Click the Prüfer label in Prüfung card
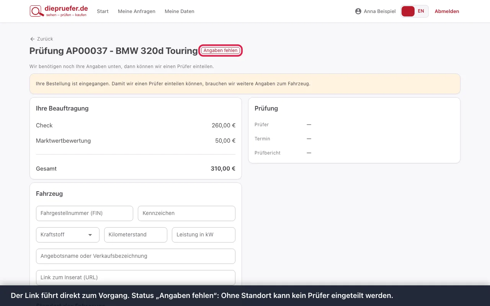 point(261,125)
